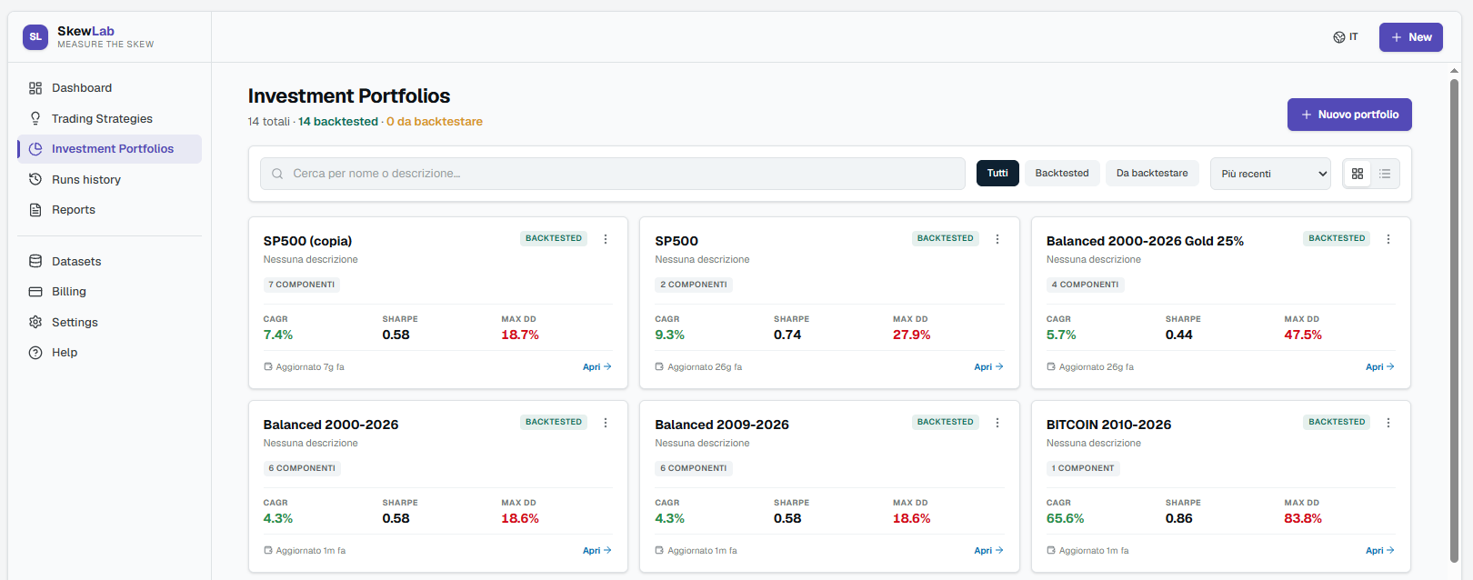Click the search magnifier icon
This screenshot has width=1473, height=580.
tap(277, 174)
